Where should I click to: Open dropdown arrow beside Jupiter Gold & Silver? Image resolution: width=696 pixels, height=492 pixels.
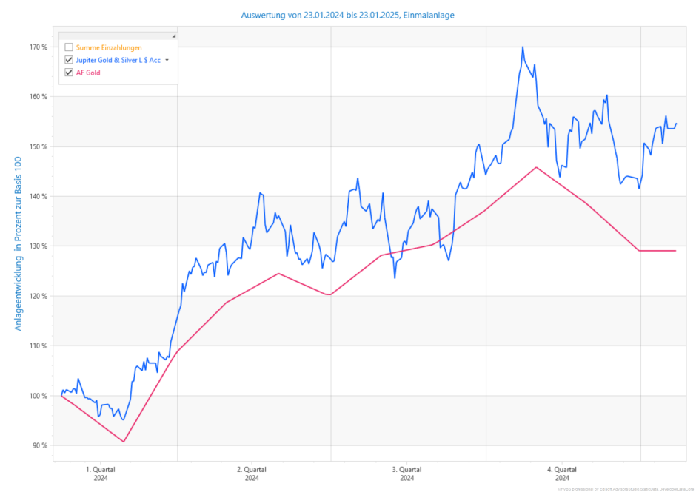(167, 60)
